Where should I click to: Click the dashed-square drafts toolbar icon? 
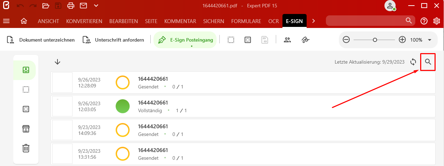231,40
